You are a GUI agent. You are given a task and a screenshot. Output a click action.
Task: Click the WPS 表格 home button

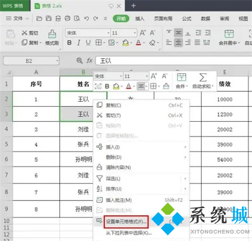[15, 6]
